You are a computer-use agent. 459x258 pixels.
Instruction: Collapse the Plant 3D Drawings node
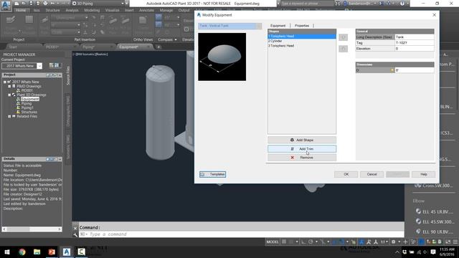[x=9, y=95]
